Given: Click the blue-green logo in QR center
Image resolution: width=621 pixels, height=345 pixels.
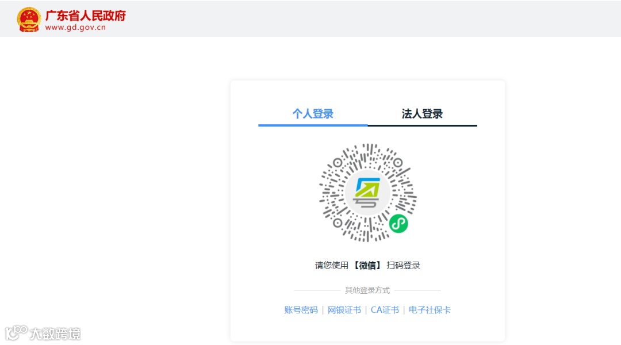Looking at the screenshot, I should click(367, 193).
